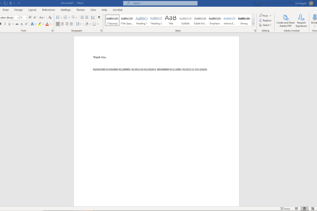Decrease paragraph indent
The image size is (317, 211).
pos(82,18)
